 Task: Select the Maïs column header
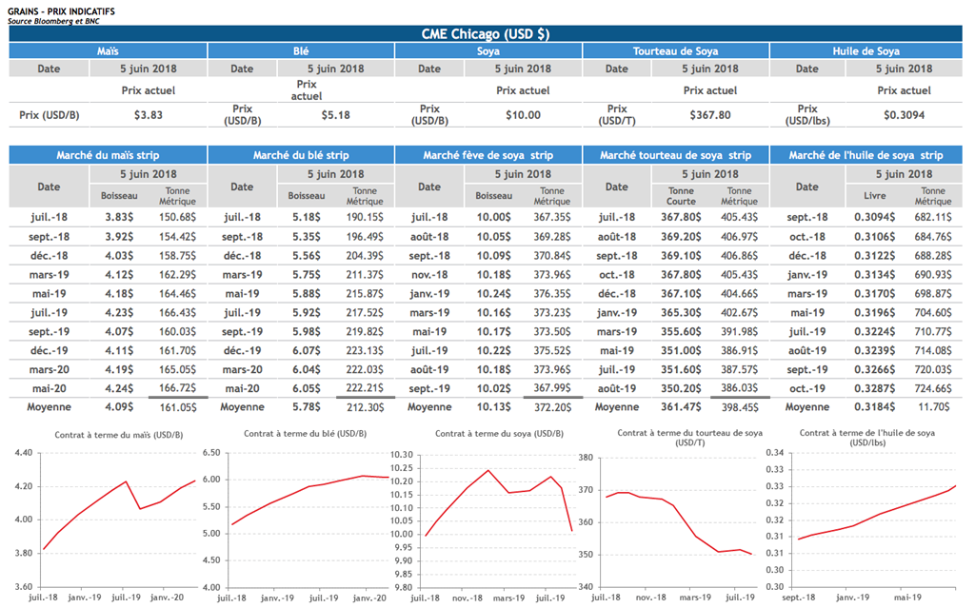pyautogui.click(x=108, y=51)
